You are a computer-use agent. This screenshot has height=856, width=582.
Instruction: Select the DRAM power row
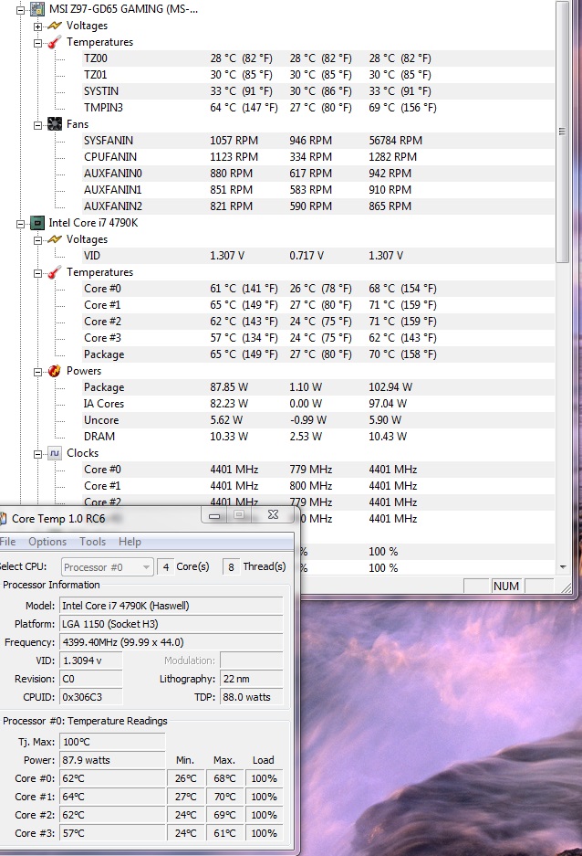(317, 437)
